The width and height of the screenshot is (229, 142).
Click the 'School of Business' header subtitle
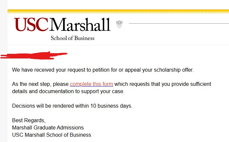[x=72, y=38]
